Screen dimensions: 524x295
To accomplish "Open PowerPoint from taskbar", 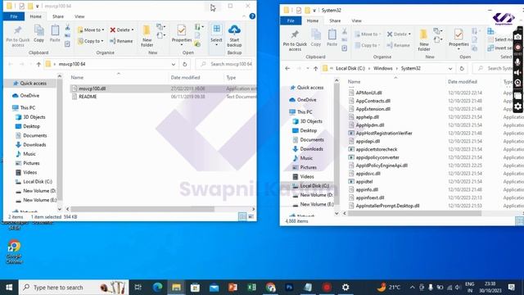I will tap(233, 288).
